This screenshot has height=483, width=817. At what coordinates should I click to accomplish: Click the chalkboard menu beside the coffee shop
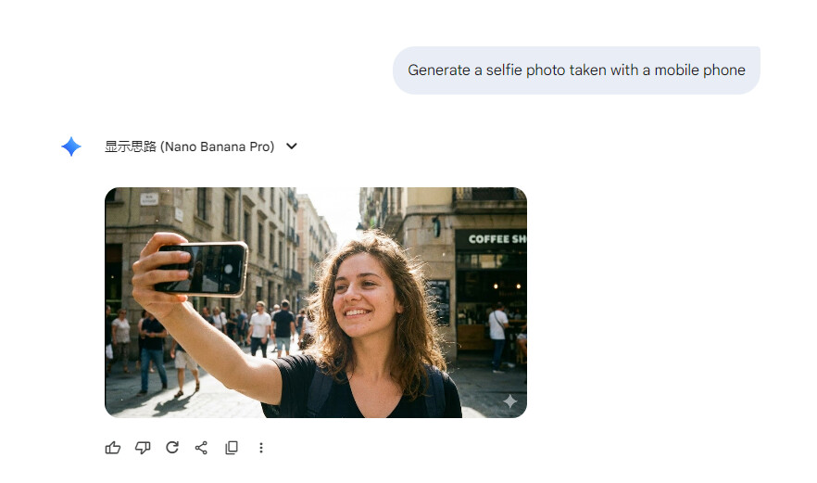point(439,302)
